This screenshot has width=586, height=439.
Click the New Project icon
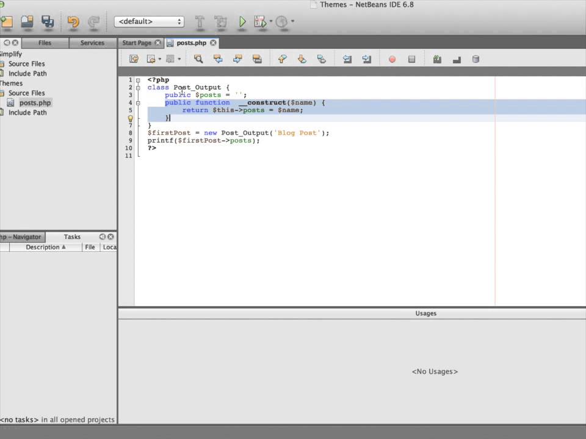click(x=6, y=22)
